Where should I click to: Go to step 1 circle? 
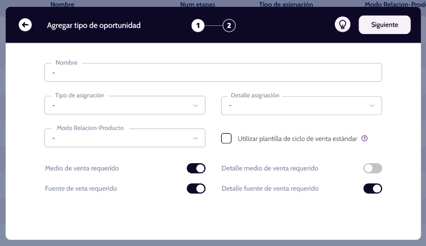click(199, 25)
